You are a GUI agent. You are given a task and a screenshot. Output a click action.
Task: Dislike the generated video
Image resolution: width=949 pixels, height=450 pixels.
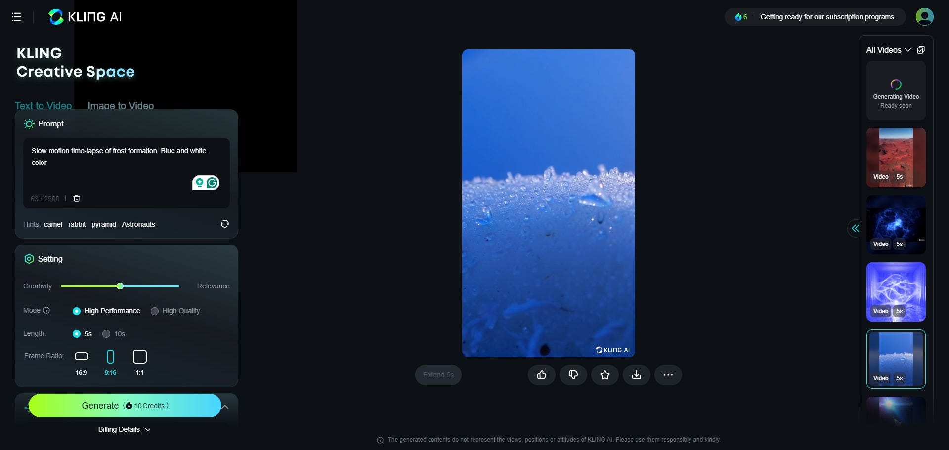coord(573,375)
